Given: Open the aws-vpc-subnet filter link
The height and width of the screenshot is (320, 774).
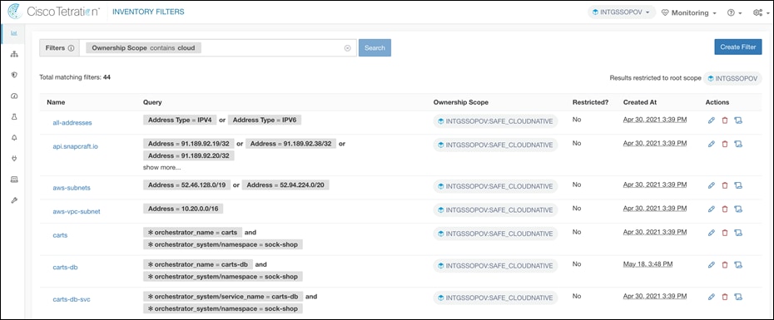Looking at the screenshot, I should (x=77, y=211).
